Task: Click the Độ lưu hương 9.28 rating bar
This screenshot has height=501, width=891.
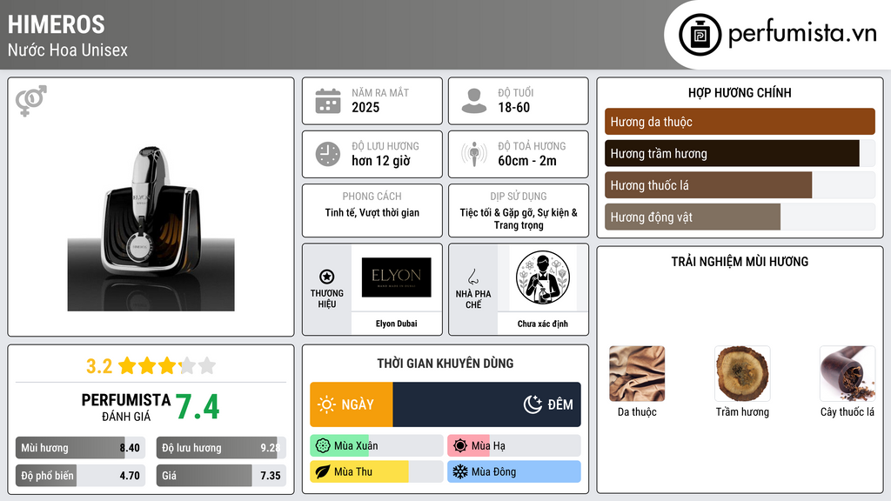Action: point(221,448)
